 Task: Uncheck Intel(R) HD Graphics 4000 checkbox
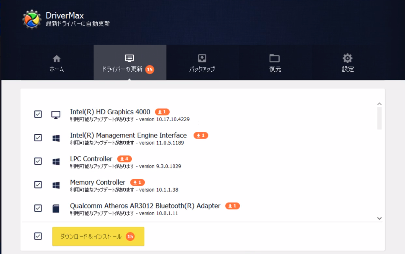(x=38, y=114)
